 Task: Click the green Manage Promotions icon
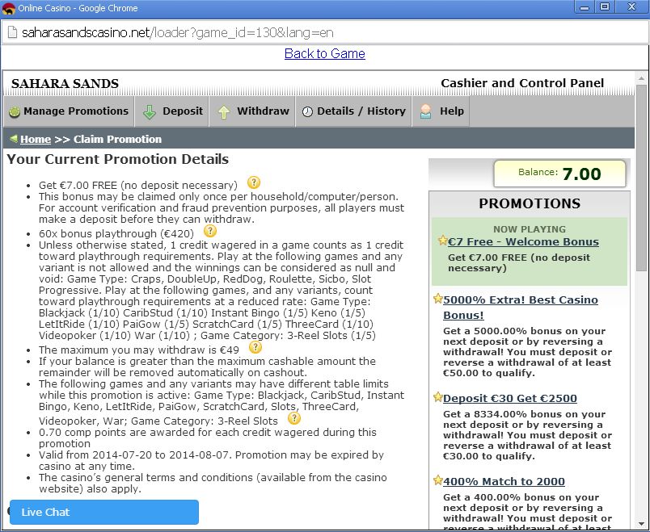tap(15, 111)
